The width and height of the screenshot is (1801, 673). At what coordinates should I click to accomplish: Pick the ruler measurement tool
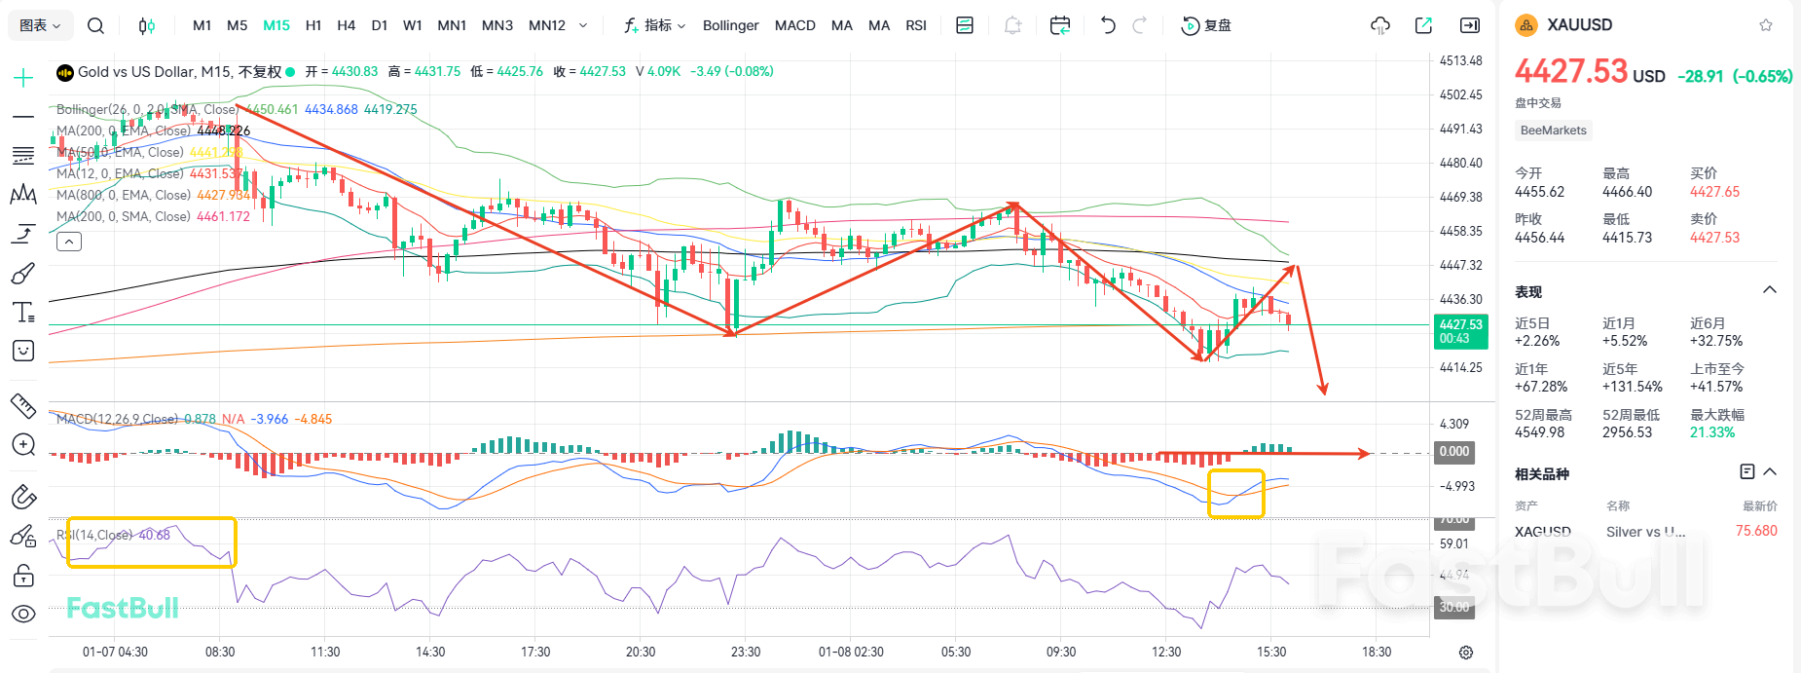coord(23,405)
